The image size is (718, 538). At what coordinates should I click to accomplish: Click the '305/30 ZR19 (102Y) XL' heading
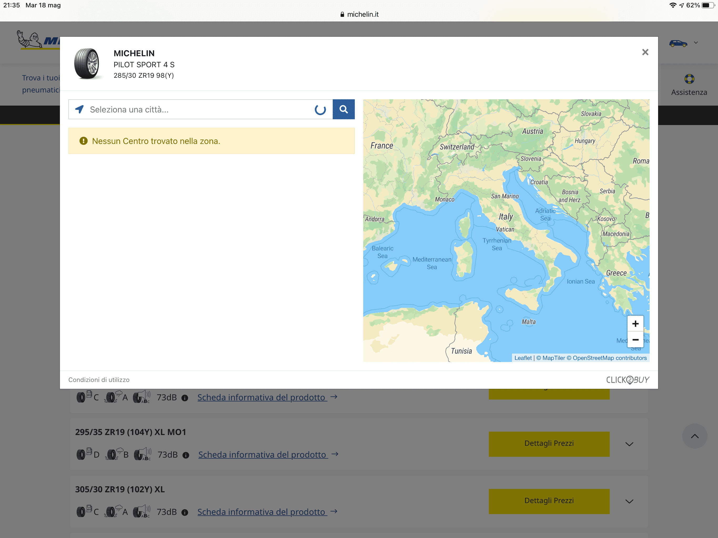[x=120, y=489]
